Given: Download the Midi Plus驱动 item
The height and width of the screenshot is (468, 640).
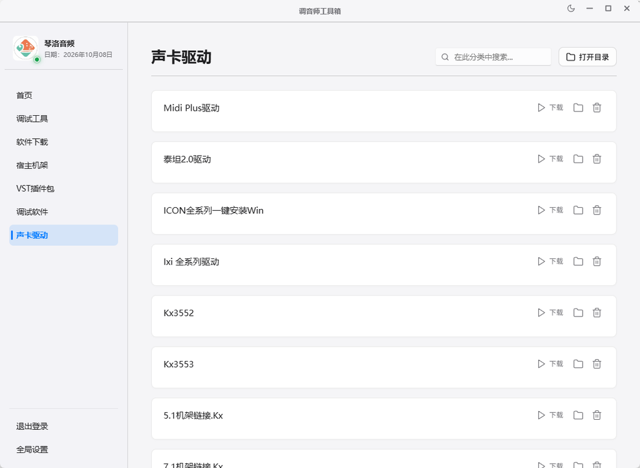Looking at the screenshot, I should [550, 108].
